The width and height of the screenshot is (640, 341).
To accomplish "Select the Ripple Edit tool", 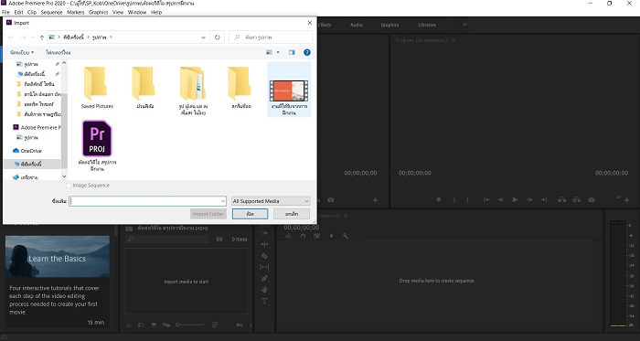I will point(264,244).
